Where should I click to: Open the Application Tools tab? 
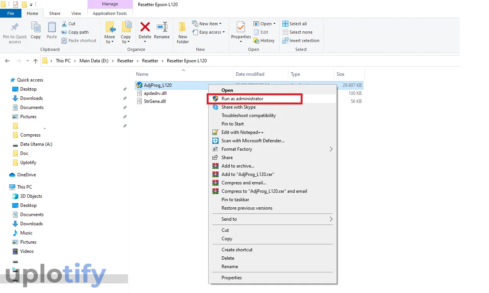coord(110,13)
